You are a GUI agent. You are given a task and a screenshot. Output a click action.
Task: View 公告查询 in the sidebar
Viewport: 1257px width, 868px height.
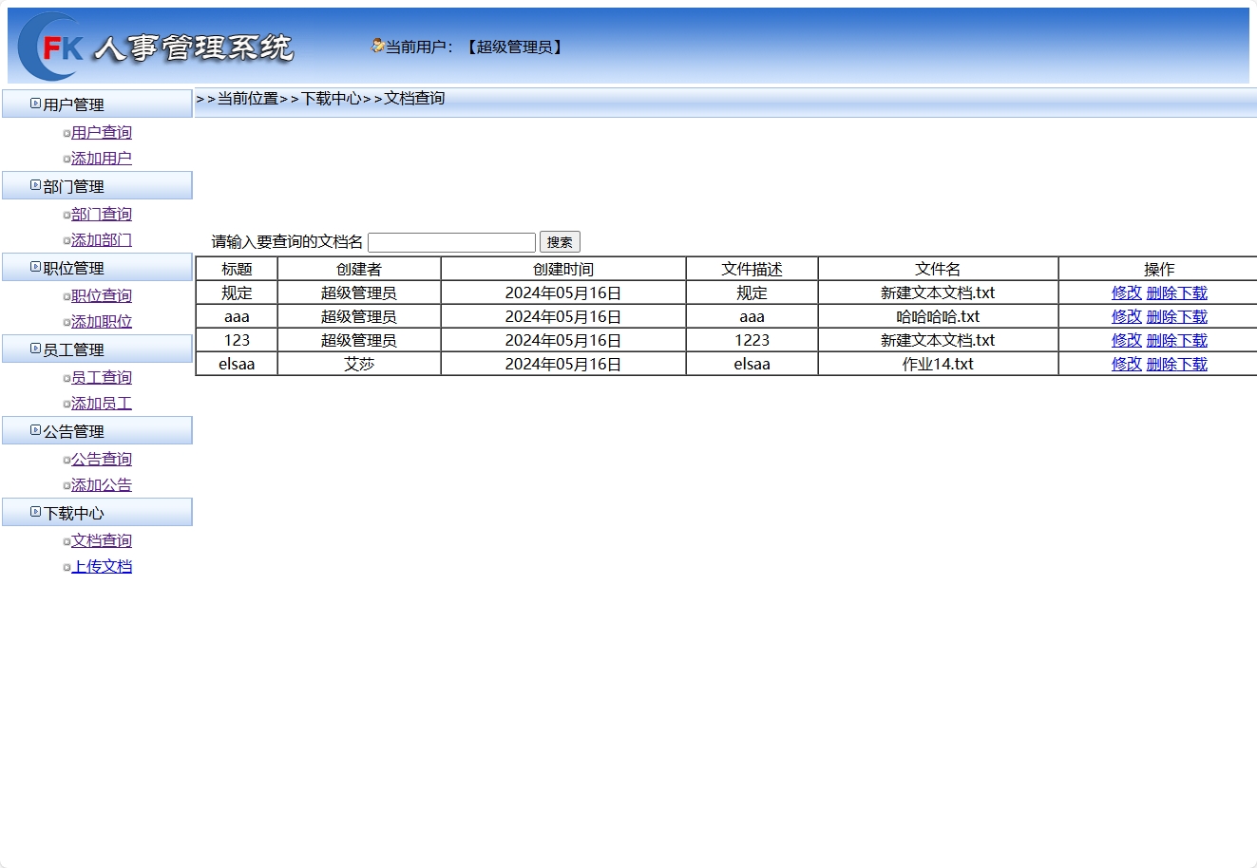pos(102,460)
